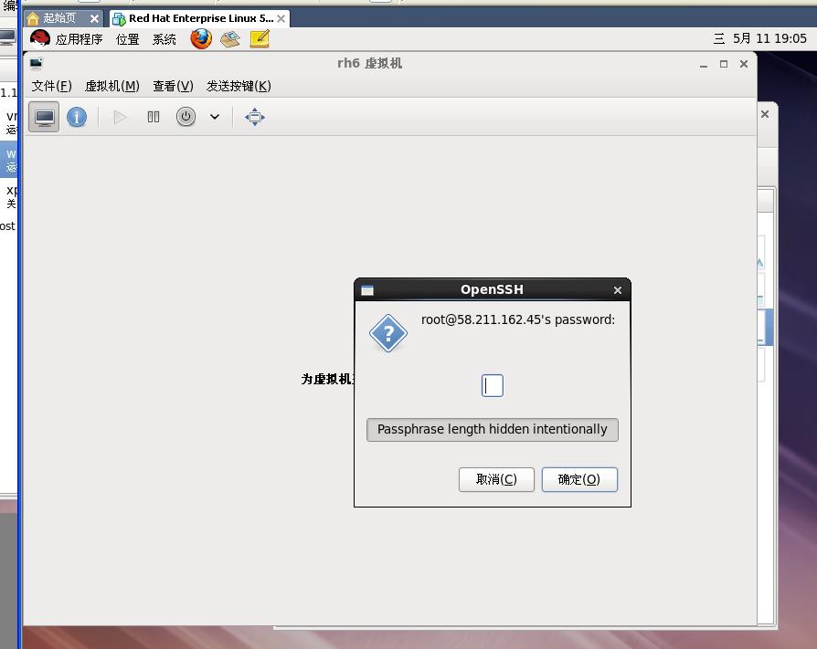Cancel the OpenSSH prompt with 取消(C)

tap(496, 479)
